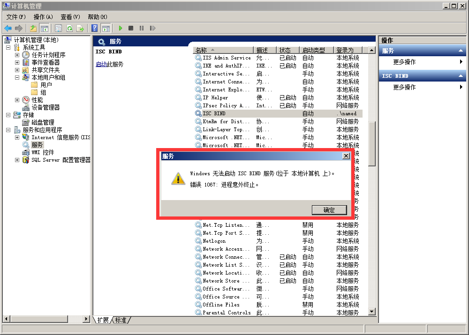
Task: Click tree pane horizontal scroll right arrow
Action: (86, 319)
